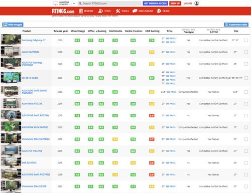The width and height of the screenshot is (251, 193).
Task: Open the user profile icon
Action: click(197, 4)
